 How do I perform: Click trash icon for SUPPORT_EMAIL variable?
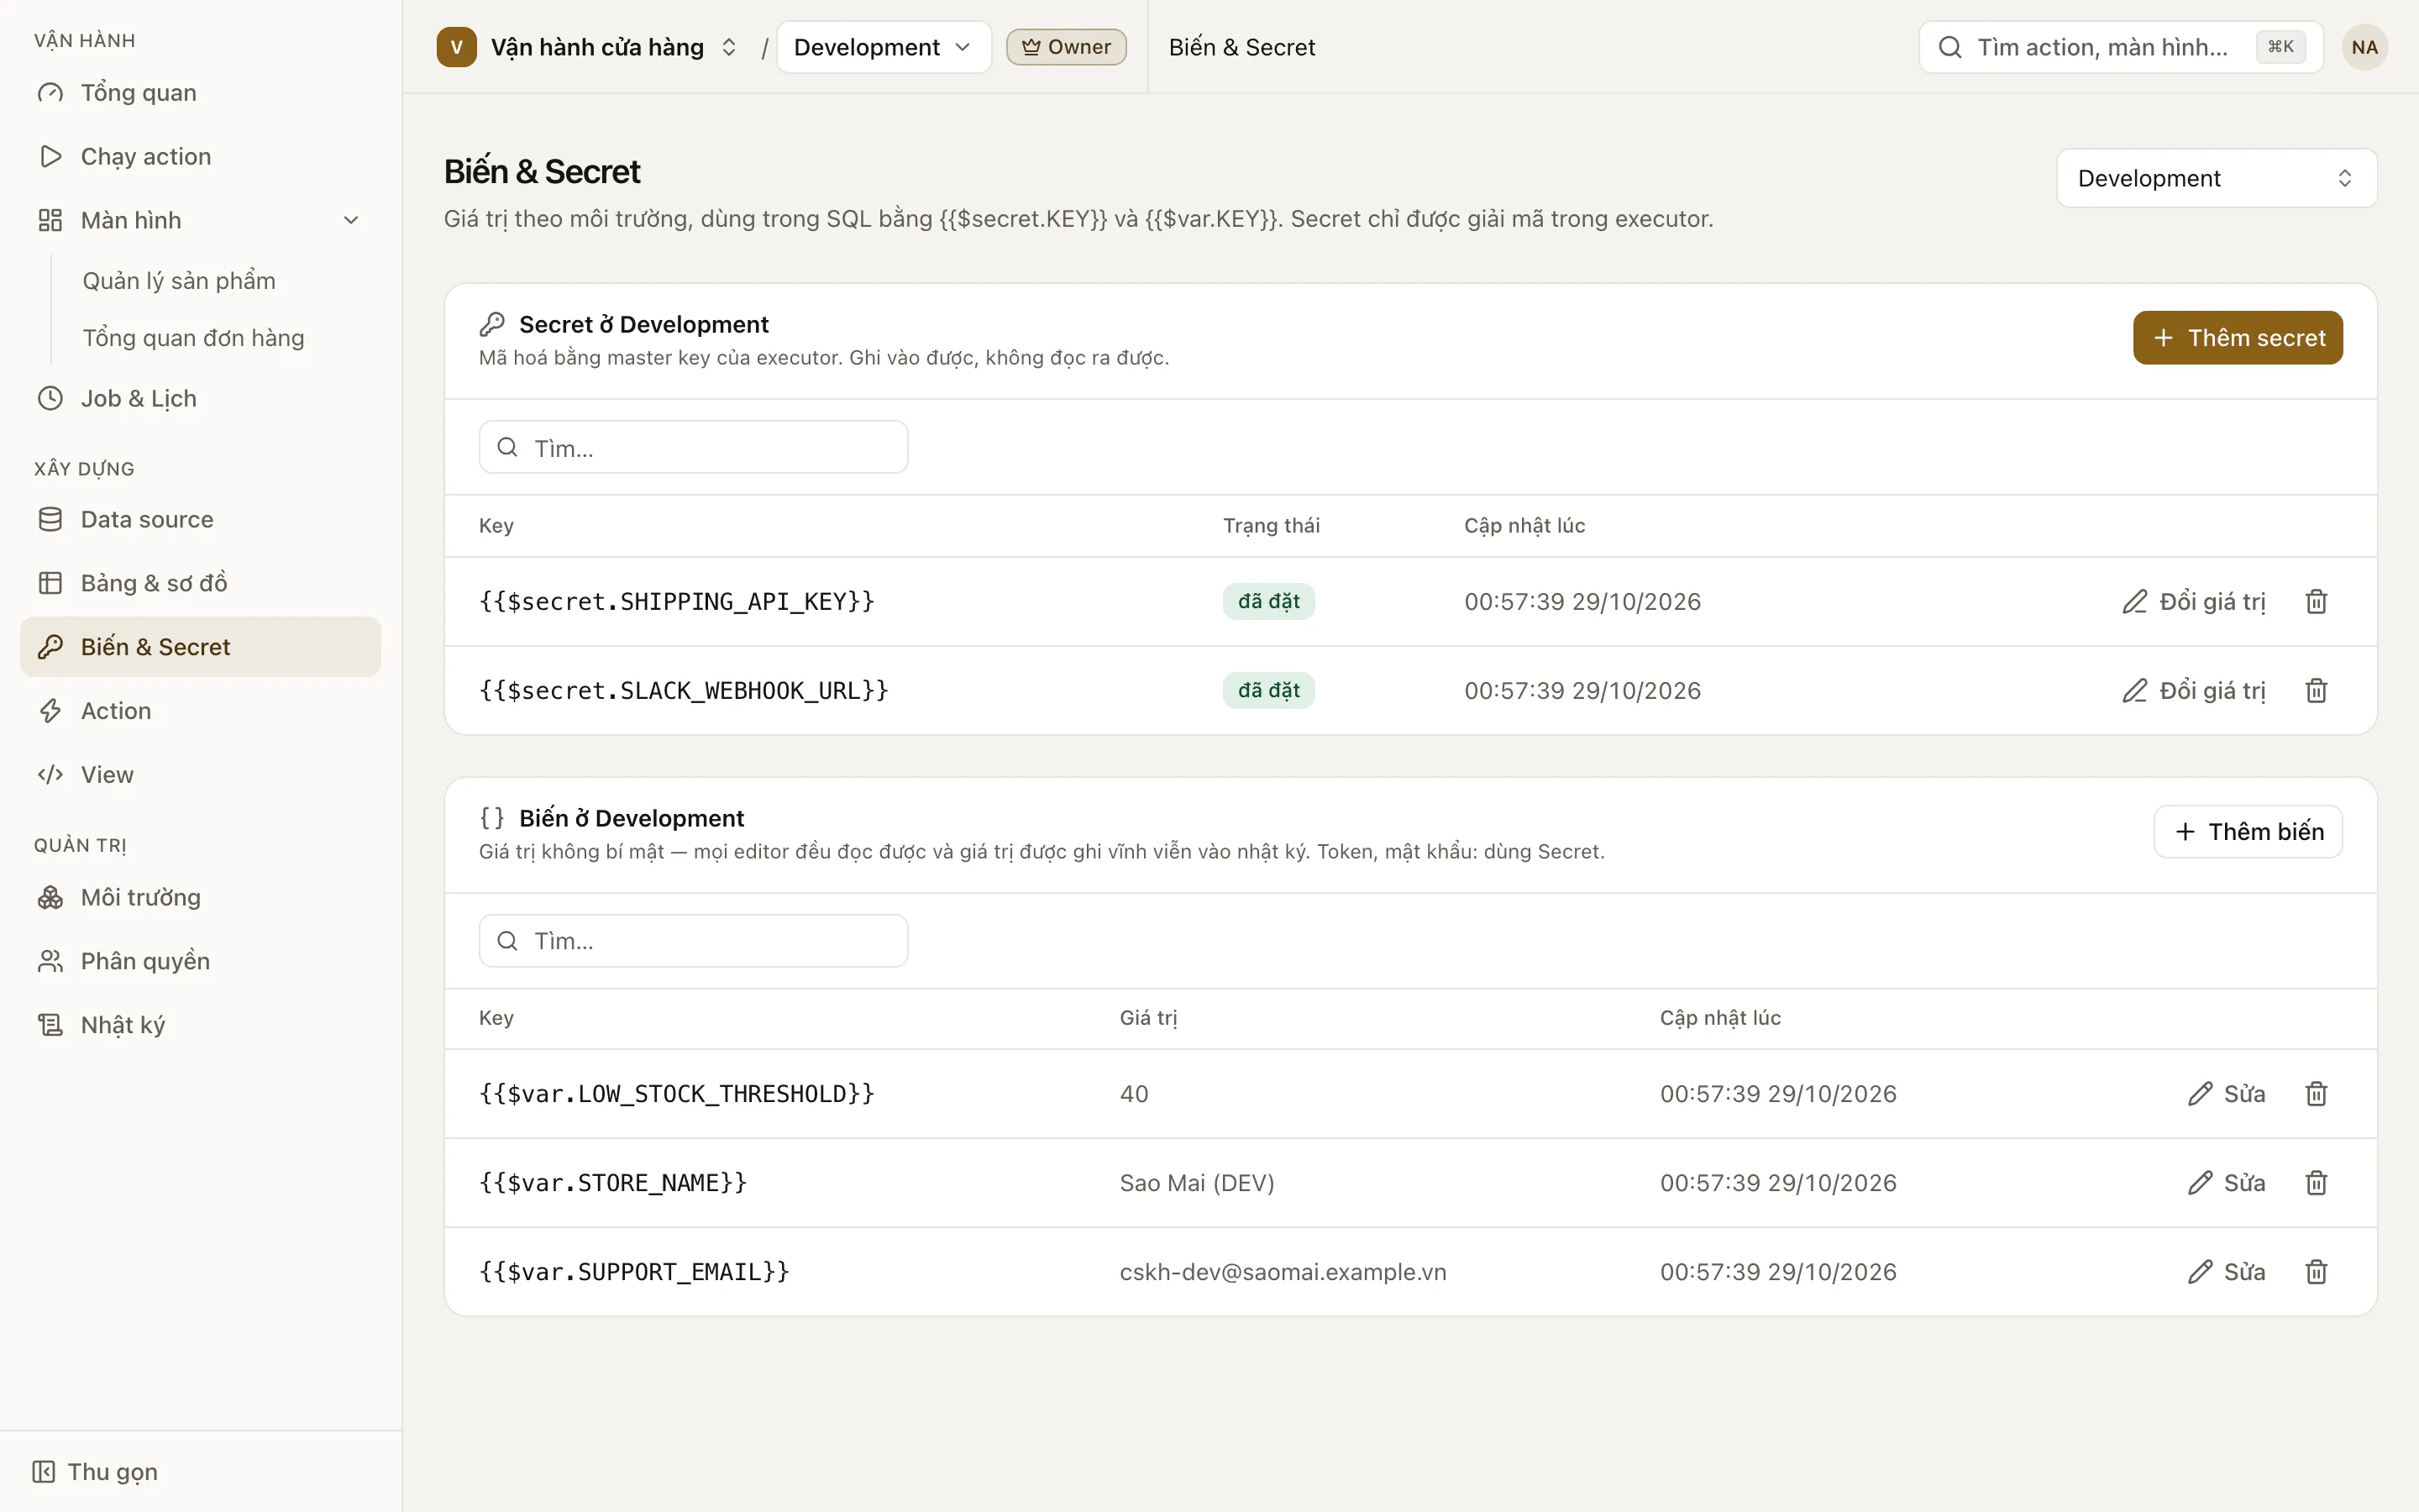point(2316,1271)
